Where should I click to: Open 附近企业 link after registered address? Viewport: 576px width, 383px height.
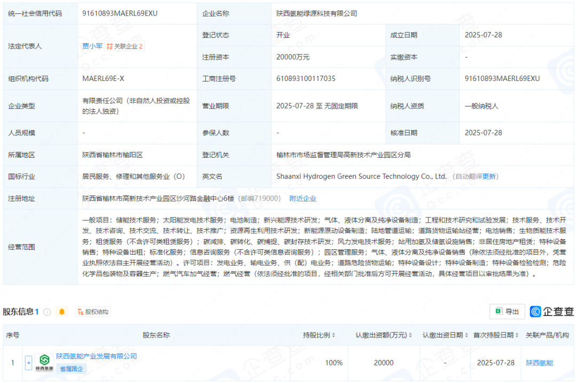(x=303, y=199)
